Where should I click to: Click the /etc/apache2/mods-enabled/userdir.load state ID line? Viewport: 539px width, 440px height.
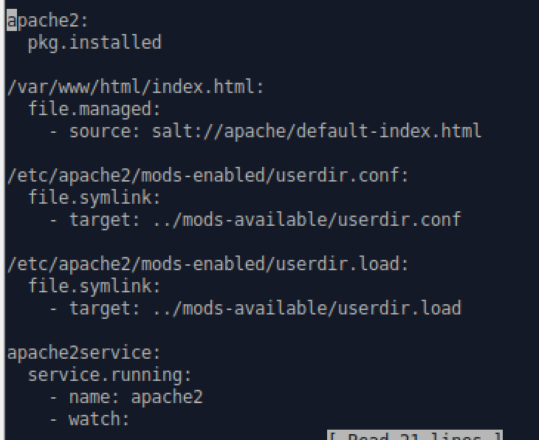click(x=207, y=264)
